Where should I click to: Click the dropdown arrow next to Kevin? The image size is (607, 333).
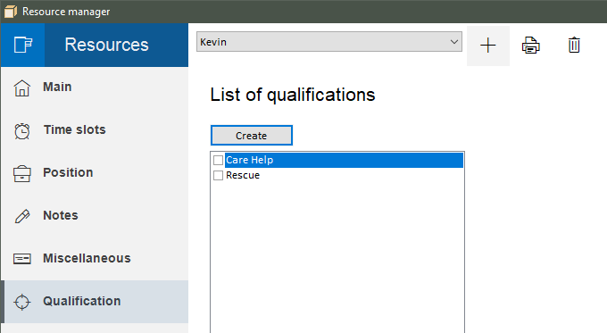454,42
